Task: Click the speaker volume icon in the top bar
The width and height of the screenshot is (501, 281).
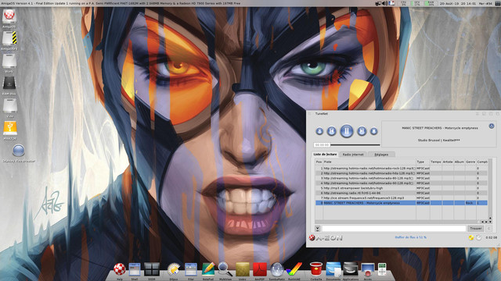Action: [x=385, y=3]
